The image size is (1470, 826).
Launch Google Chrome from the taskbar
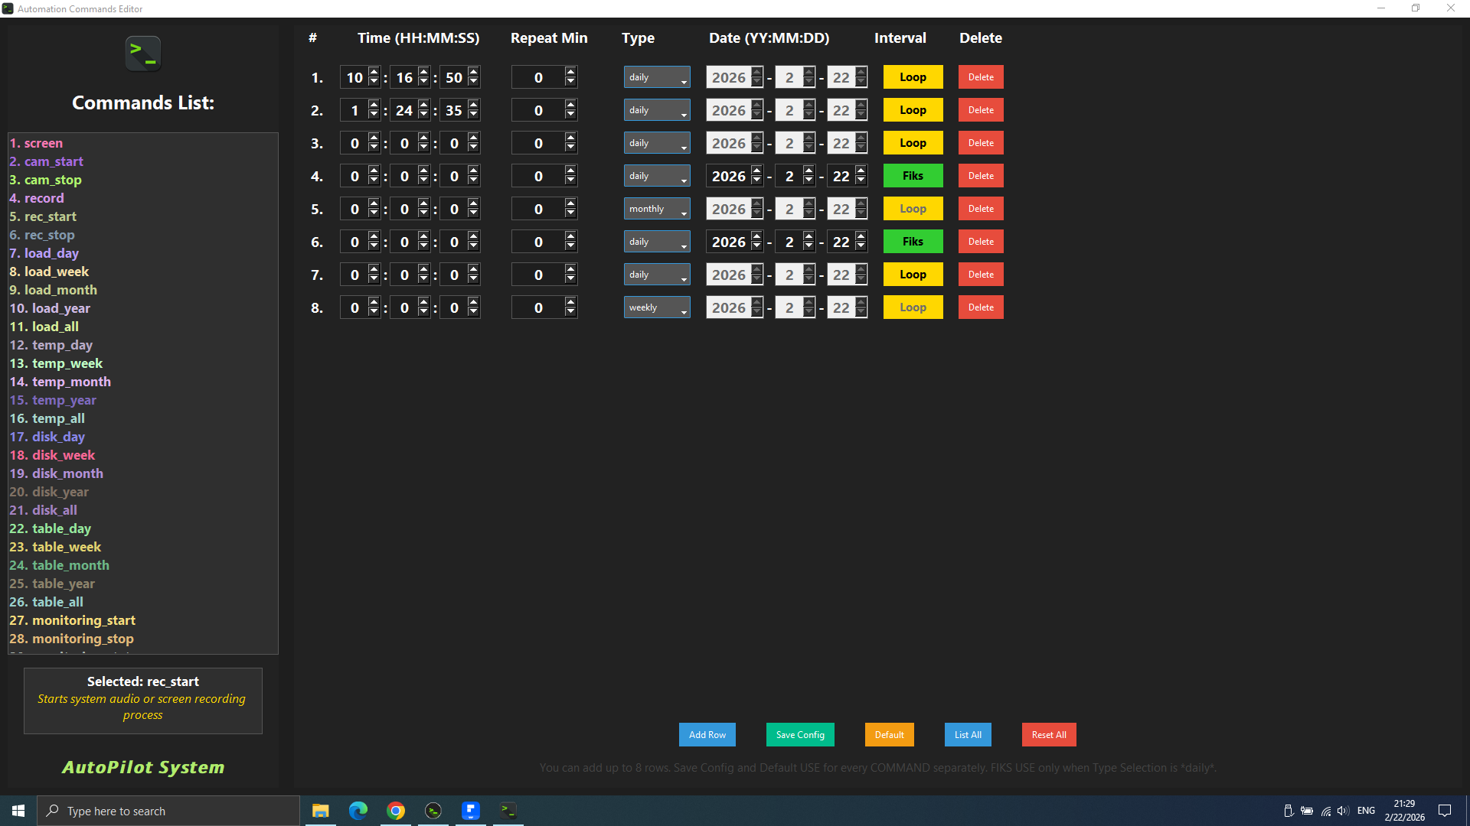click(396, 811)
